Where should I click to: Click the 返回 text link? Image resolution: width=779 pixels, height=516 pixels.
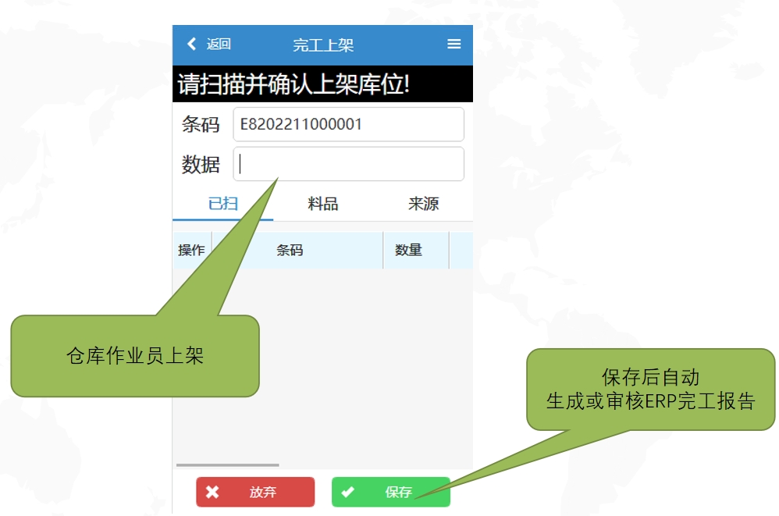219,44
